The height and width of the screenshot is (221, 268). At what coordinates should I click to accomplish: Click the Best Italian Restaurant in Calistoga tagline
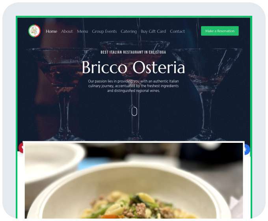click(x=133, y=52)
